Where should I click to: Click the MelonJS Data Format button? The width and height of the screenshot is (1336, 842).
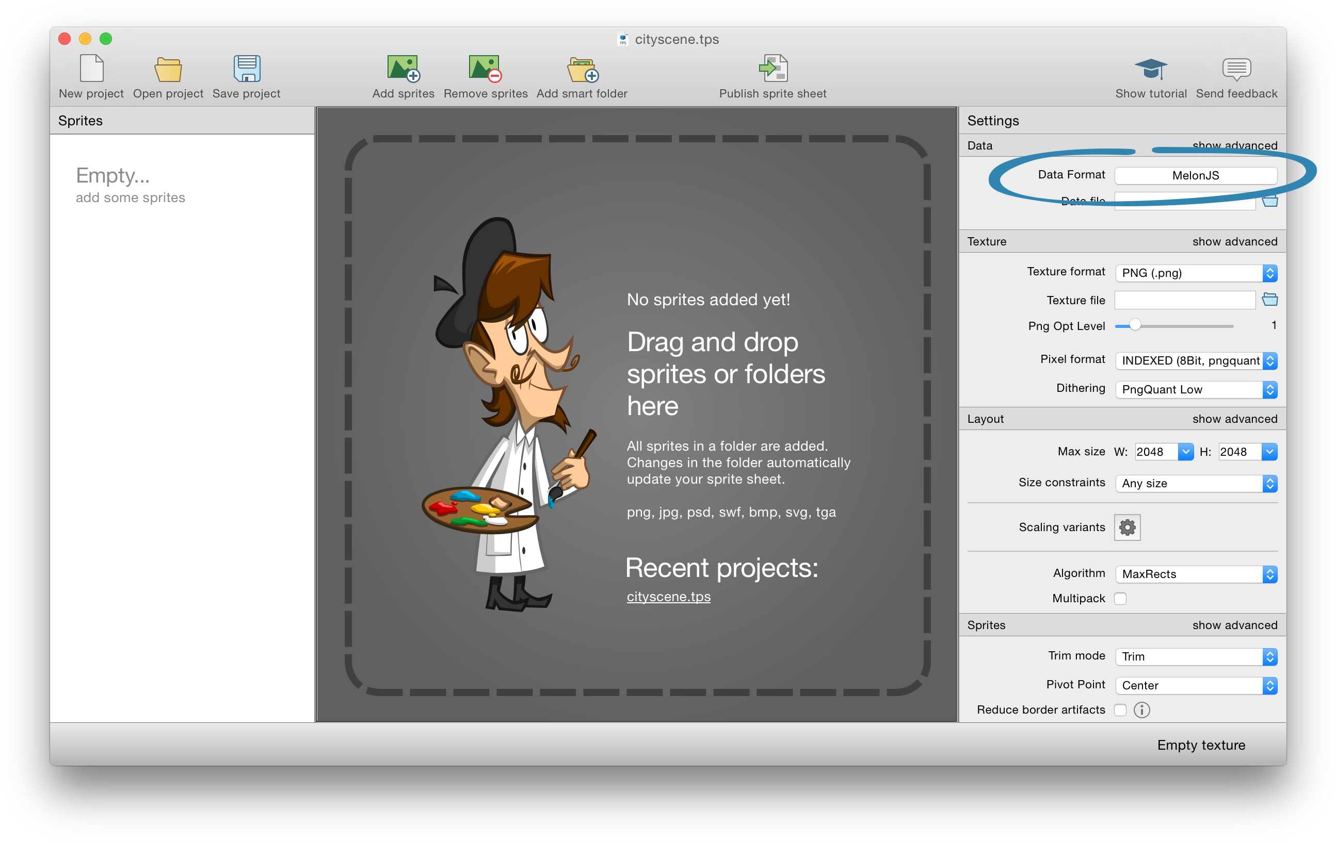(x=1196, y=175)
